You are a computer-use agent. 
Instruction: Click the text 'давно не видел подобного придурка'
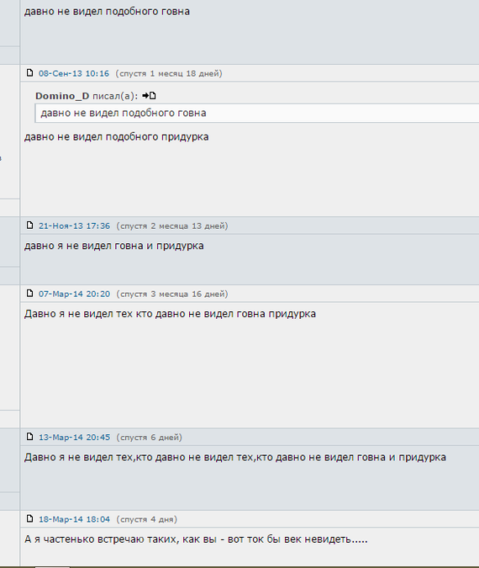[x=117, y=137]
